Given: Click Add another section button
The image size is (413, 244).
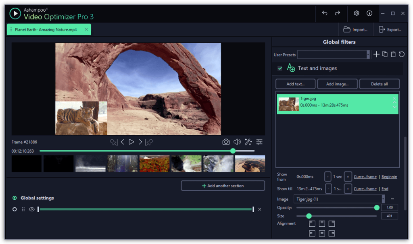Looking at the screenshot, I should pos(223,186).
